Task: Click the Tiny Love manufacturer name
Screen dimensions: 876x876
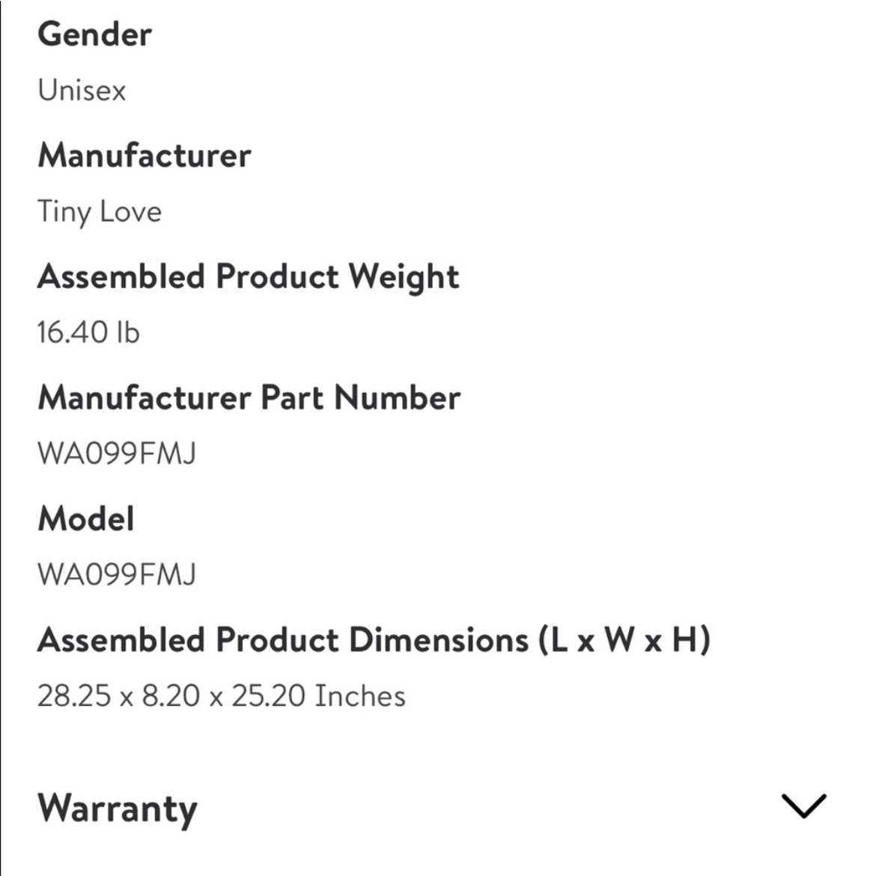Action: pyautogui.click(x=100, y=213)
